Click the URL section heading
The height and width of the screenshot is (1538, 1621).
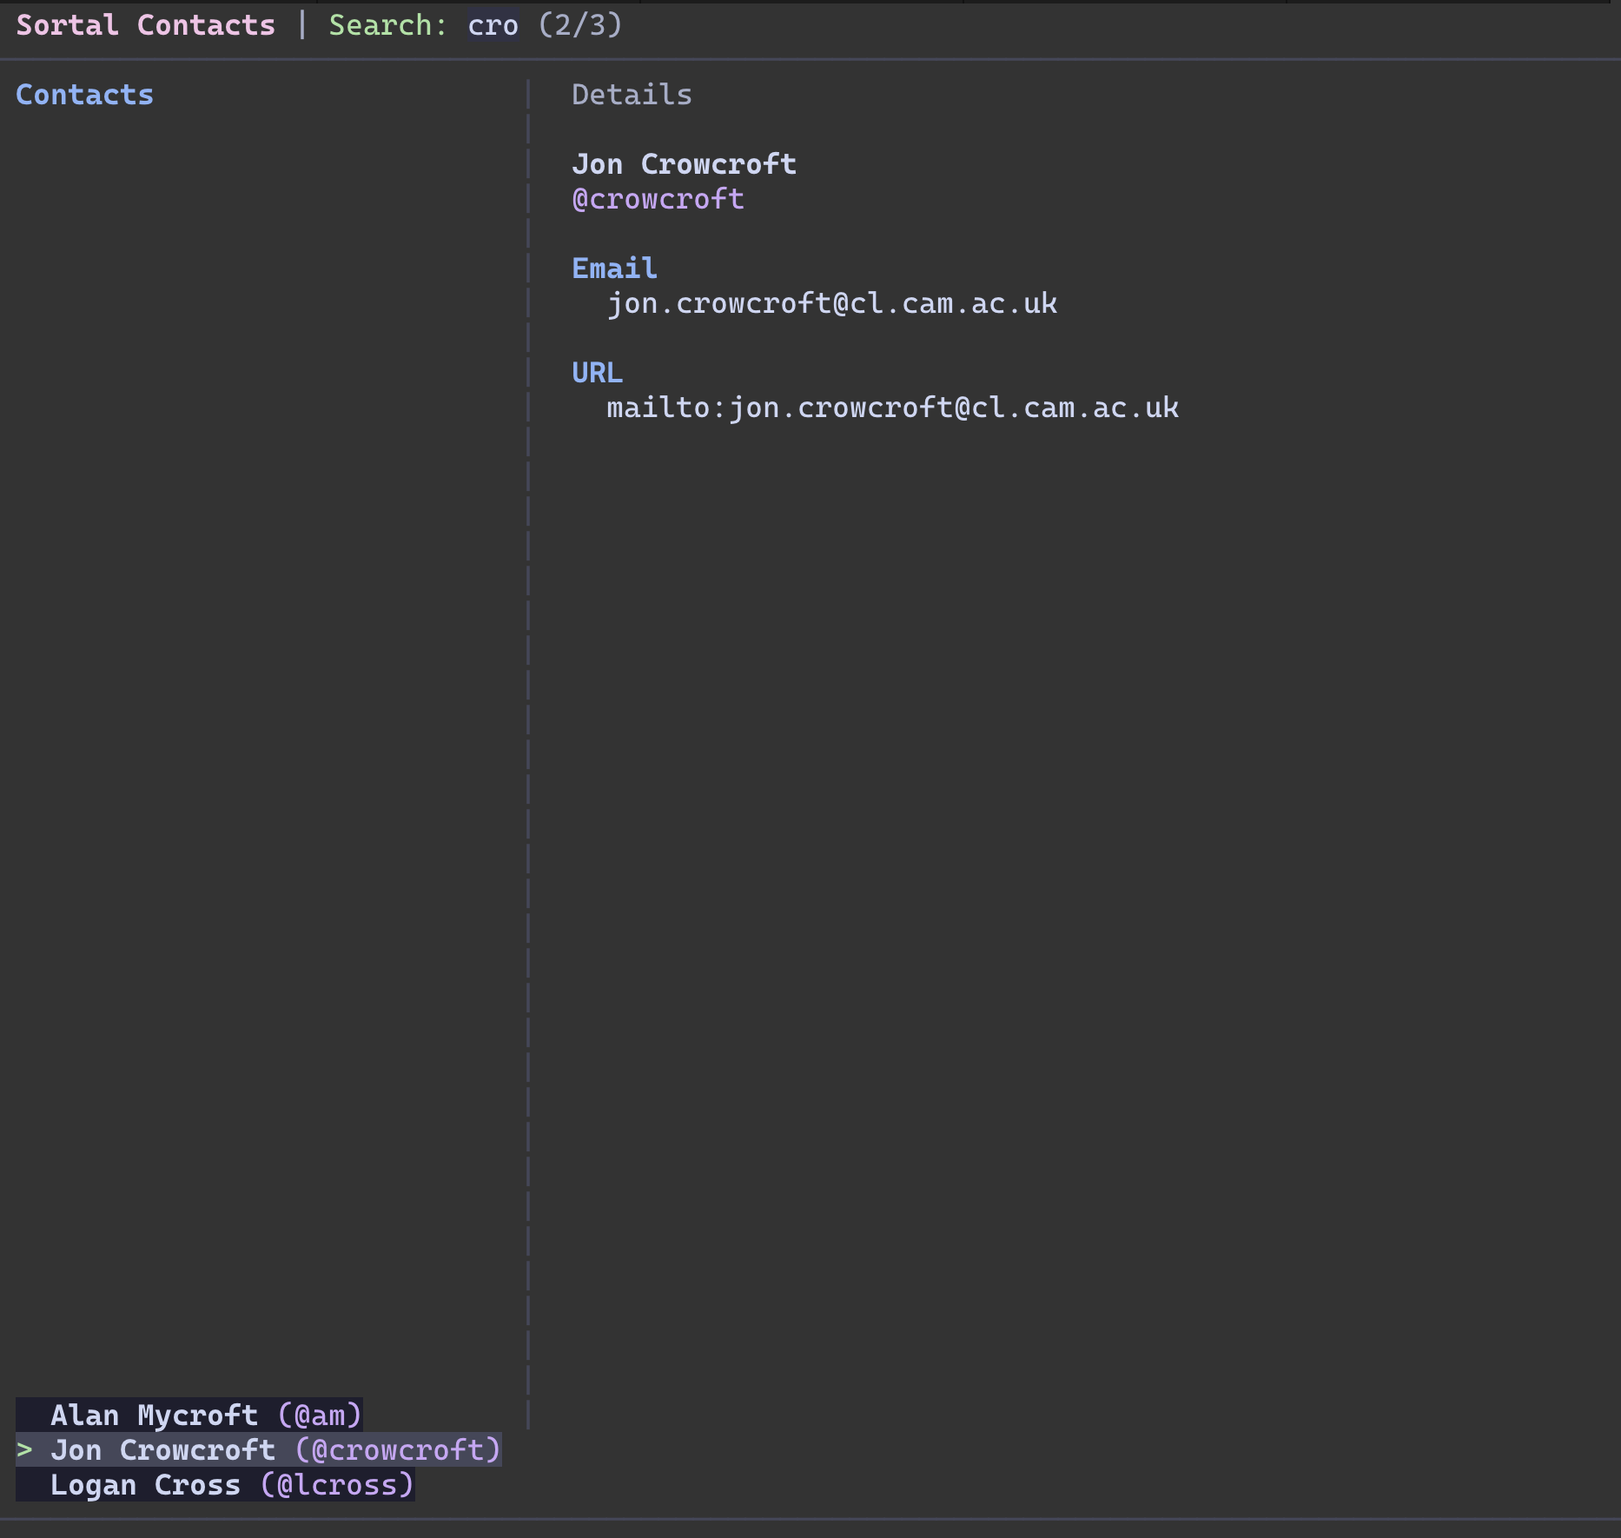click(597, 373)
